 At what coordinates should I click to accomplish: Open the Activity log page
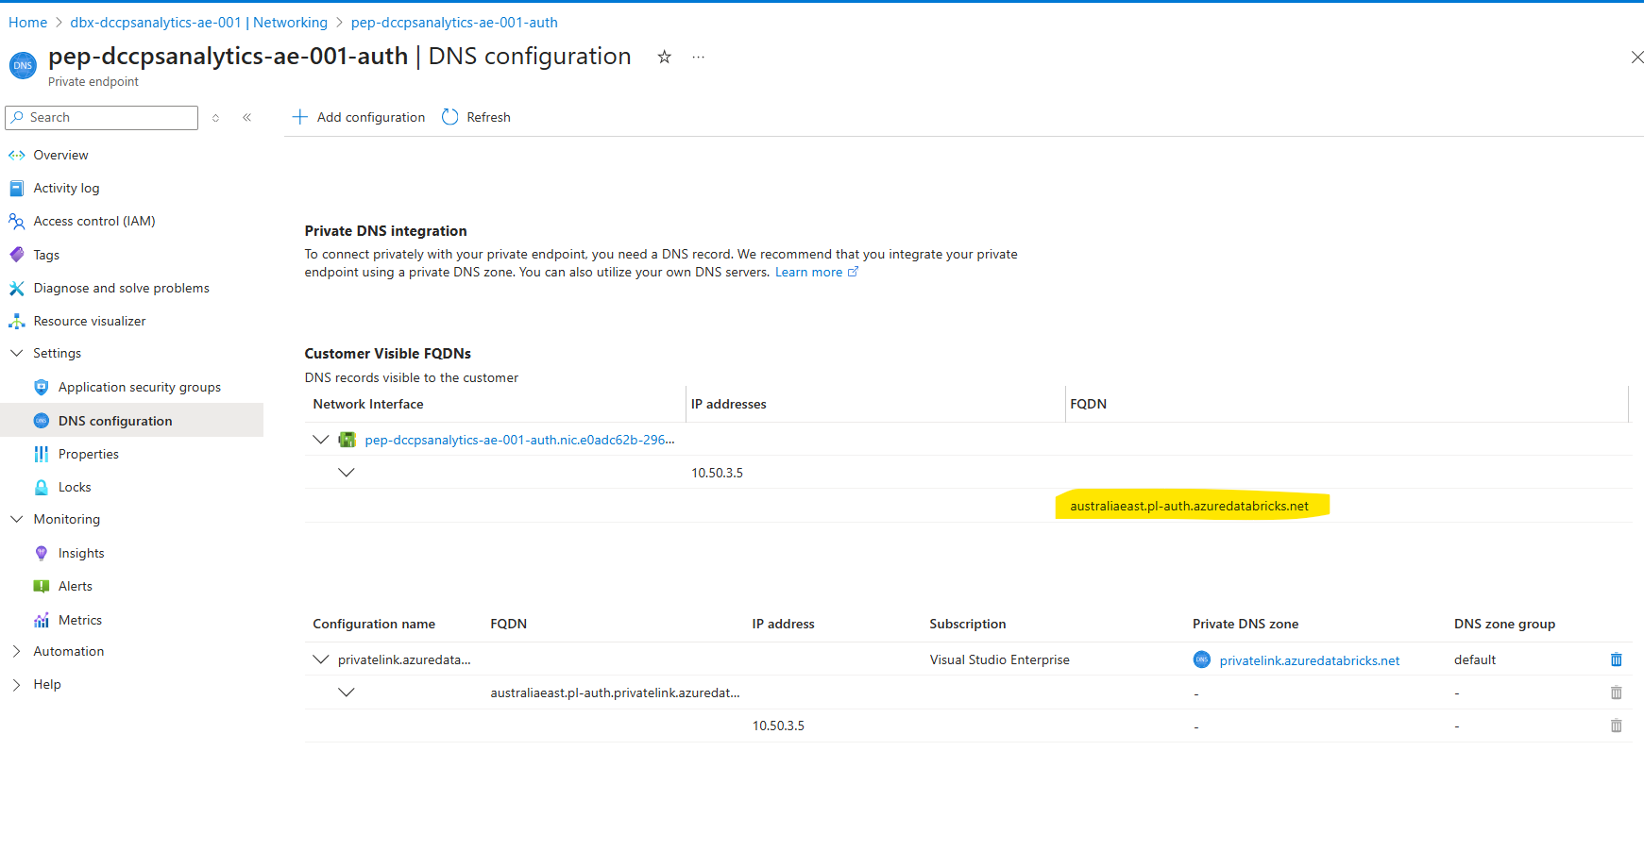66,188
